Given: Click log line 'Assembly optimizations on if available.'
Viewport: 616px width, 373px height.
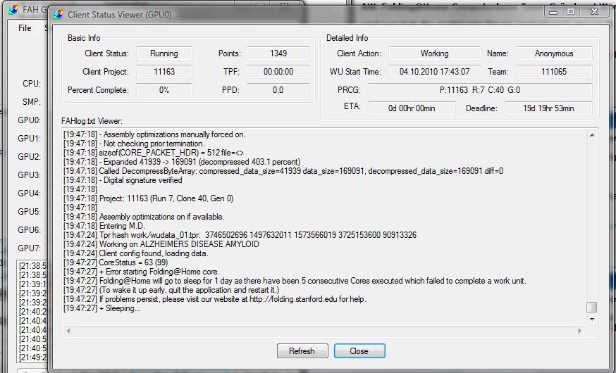Looking at the screenshot, I should [x=144, y=217].
